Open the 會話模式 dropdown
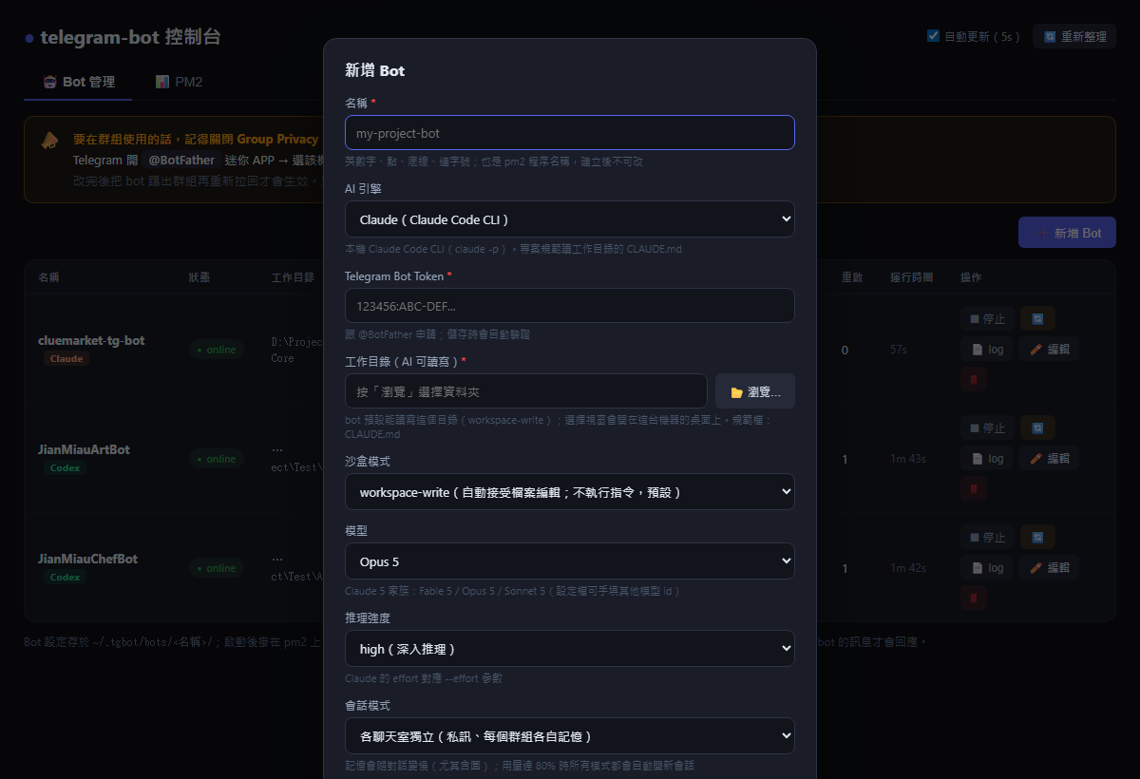Viewport: 1140px width, 779px height. [x=570, y=736]
